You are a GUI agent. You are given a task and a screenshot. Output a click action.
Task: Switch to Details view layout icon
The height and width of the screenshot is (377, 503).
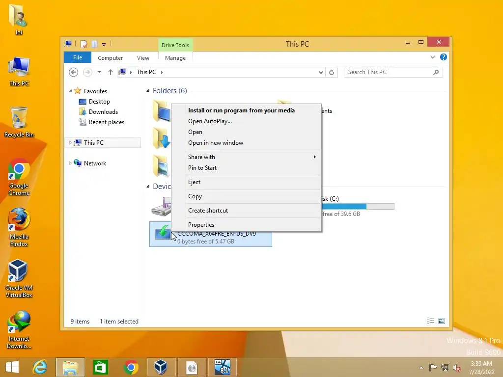coord(430,321)
